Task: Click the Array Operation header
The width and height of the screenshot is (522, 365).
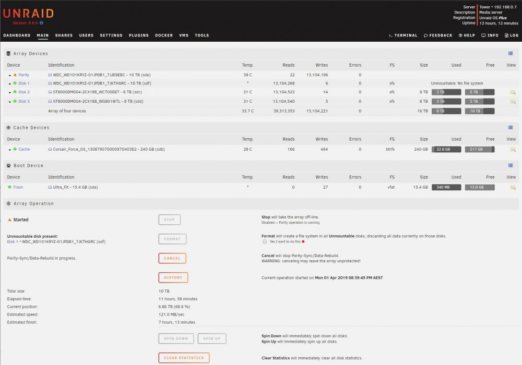Action: (33, 203)
